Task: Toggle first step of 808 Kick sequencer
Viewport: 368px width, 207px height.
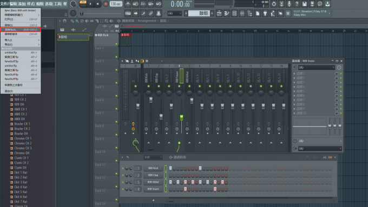Action: 170,168
